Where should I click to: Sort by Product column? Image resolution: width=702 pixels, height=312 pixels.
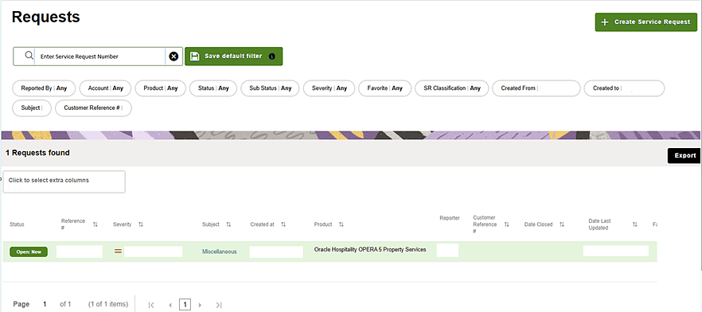(x=341, y=224)
